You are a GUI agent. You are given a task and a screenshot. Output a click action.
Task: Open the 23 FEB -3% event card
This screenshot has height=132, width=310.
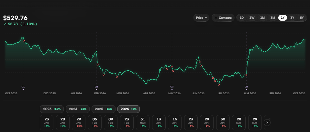tap(127, 123)
